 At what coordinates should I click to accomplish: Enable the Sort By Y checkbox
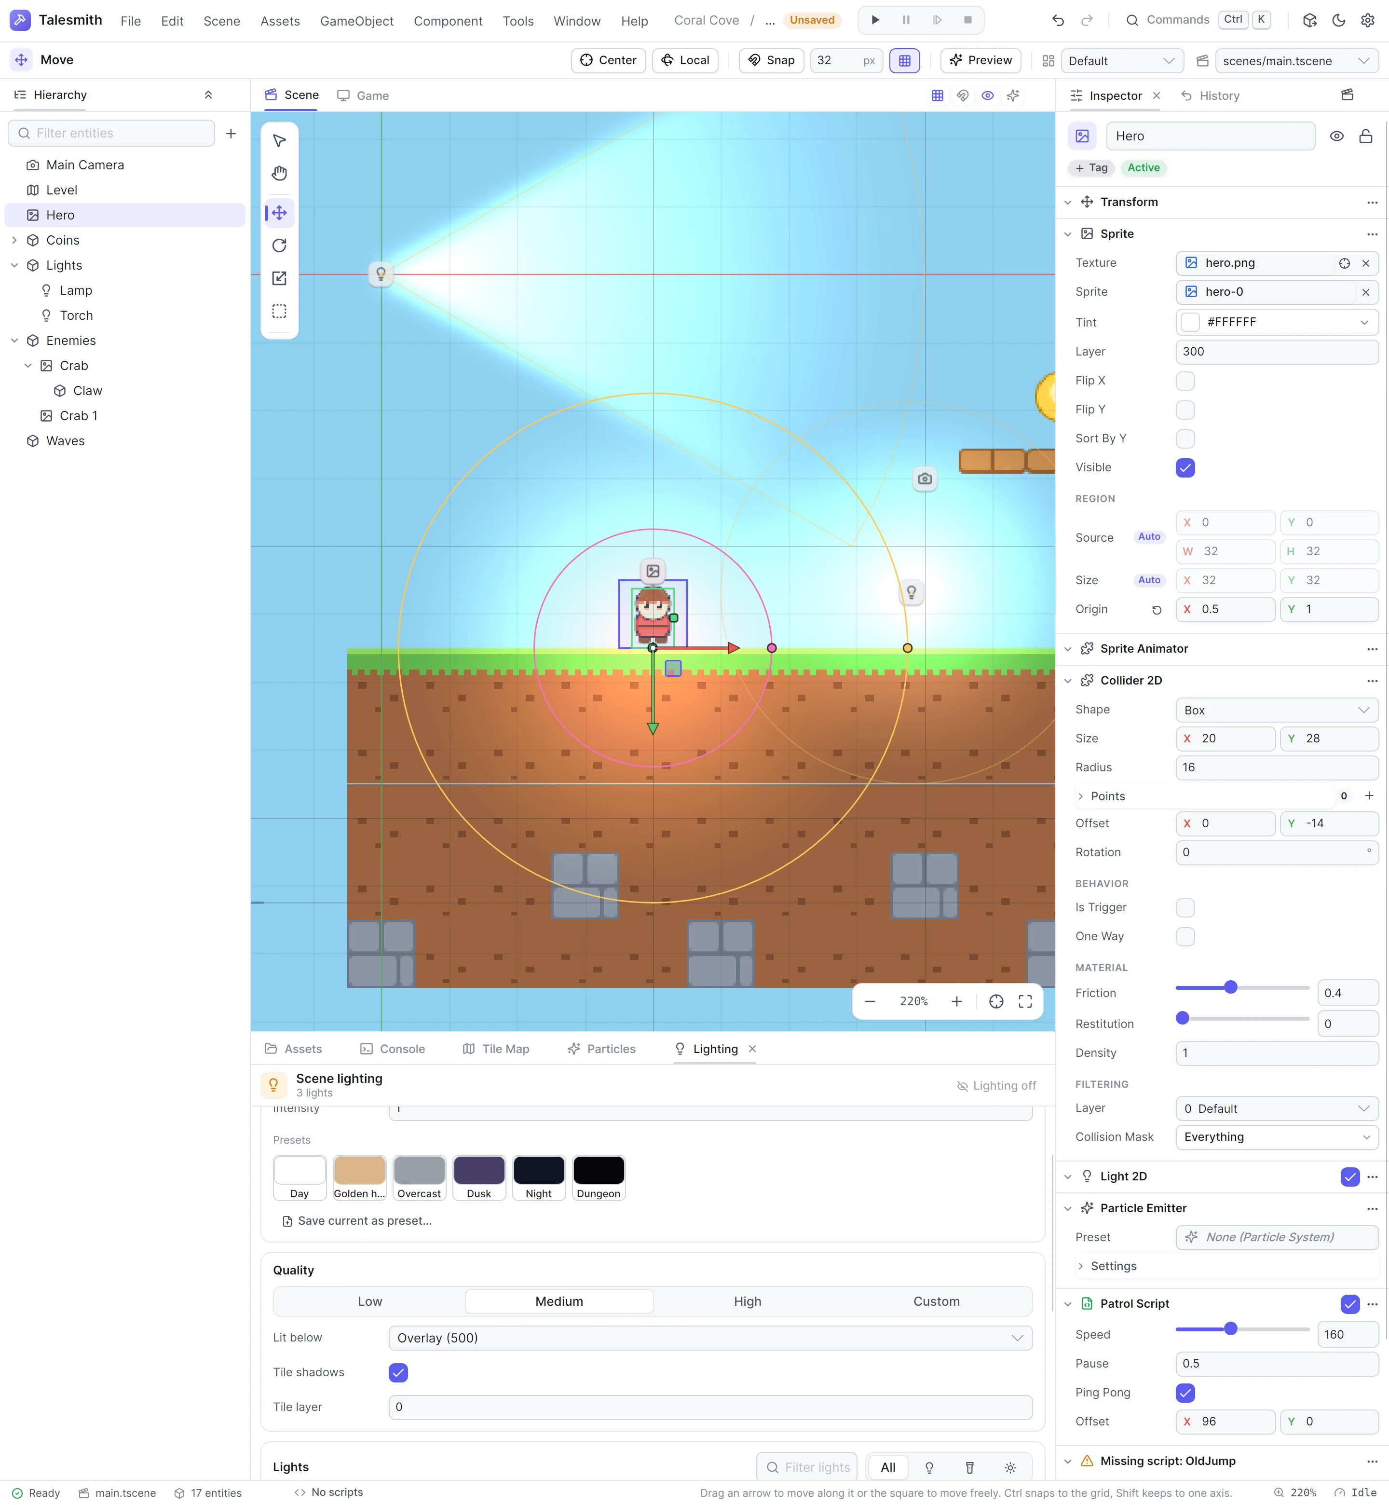pyautogui.click(x=1185, y=439)
